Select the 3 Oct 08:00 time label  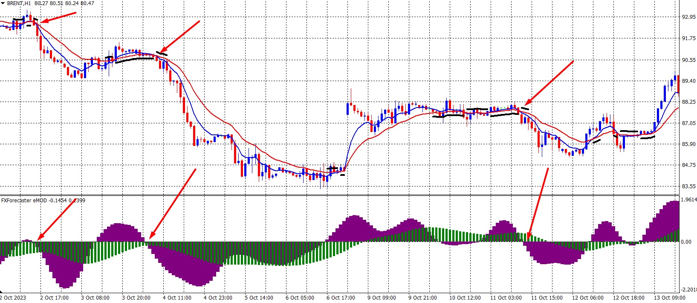tap(95, 298)
